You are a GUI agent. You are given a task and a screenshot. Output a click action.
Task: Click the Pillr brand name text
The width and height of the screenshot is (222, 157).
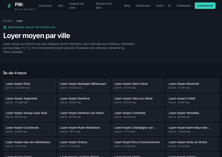19,4
